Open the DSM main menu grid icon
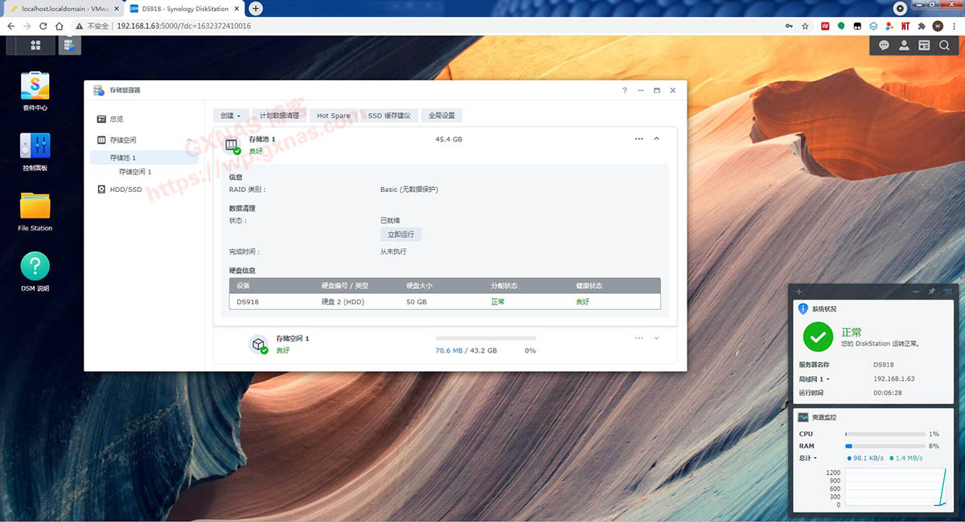The image size is (965, 522). pos(35,45)
